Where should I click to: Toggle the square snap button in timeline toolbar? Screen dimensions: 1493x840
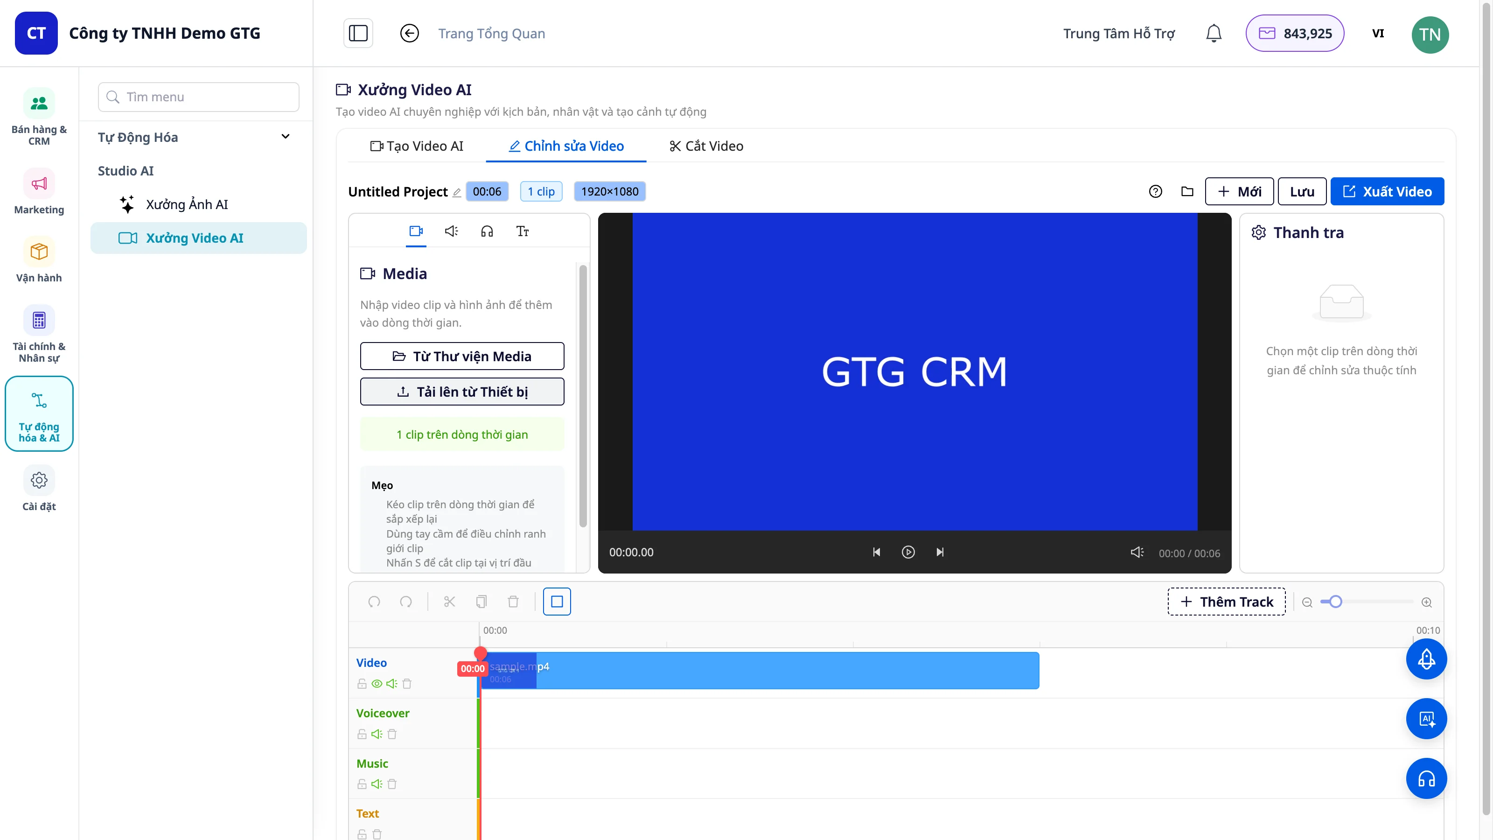pyautogui.click(x=557, y=601)
